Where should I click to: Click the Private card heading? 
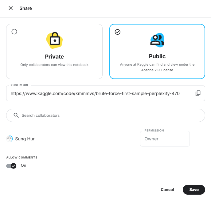coord(54,57)
